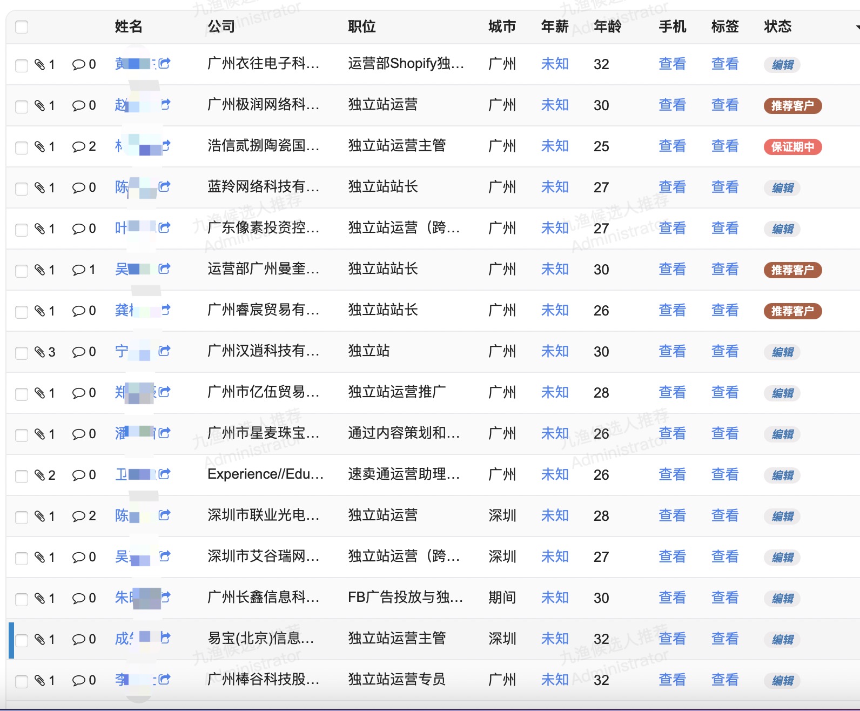Click share icon in 深圳市联业光电 row
860x711 pixels.
coord(165,515)
